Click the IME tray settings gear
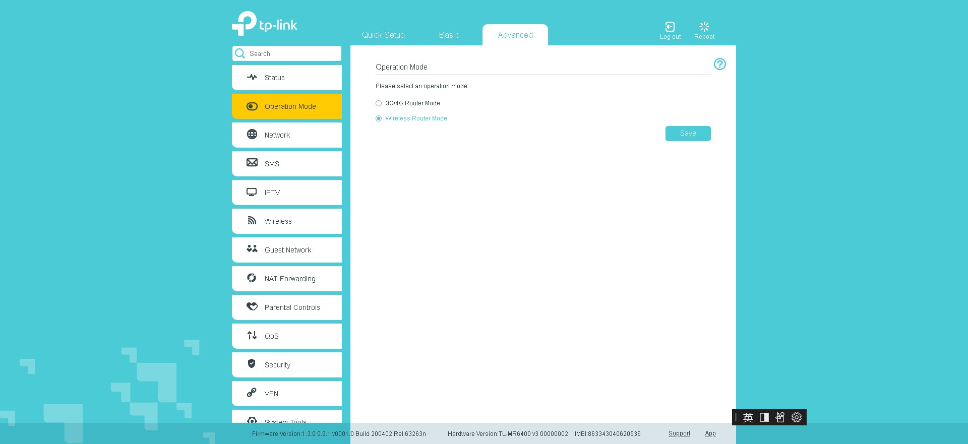Viewport: 968px width, 444px height. click(797, 417)
